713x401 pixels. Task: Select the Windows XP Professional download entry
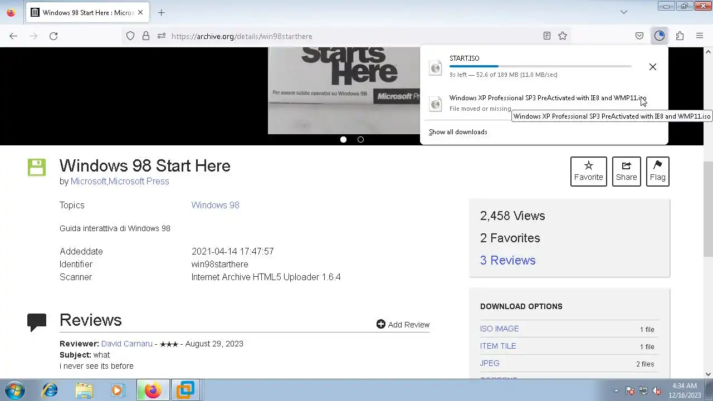[544, 104]
